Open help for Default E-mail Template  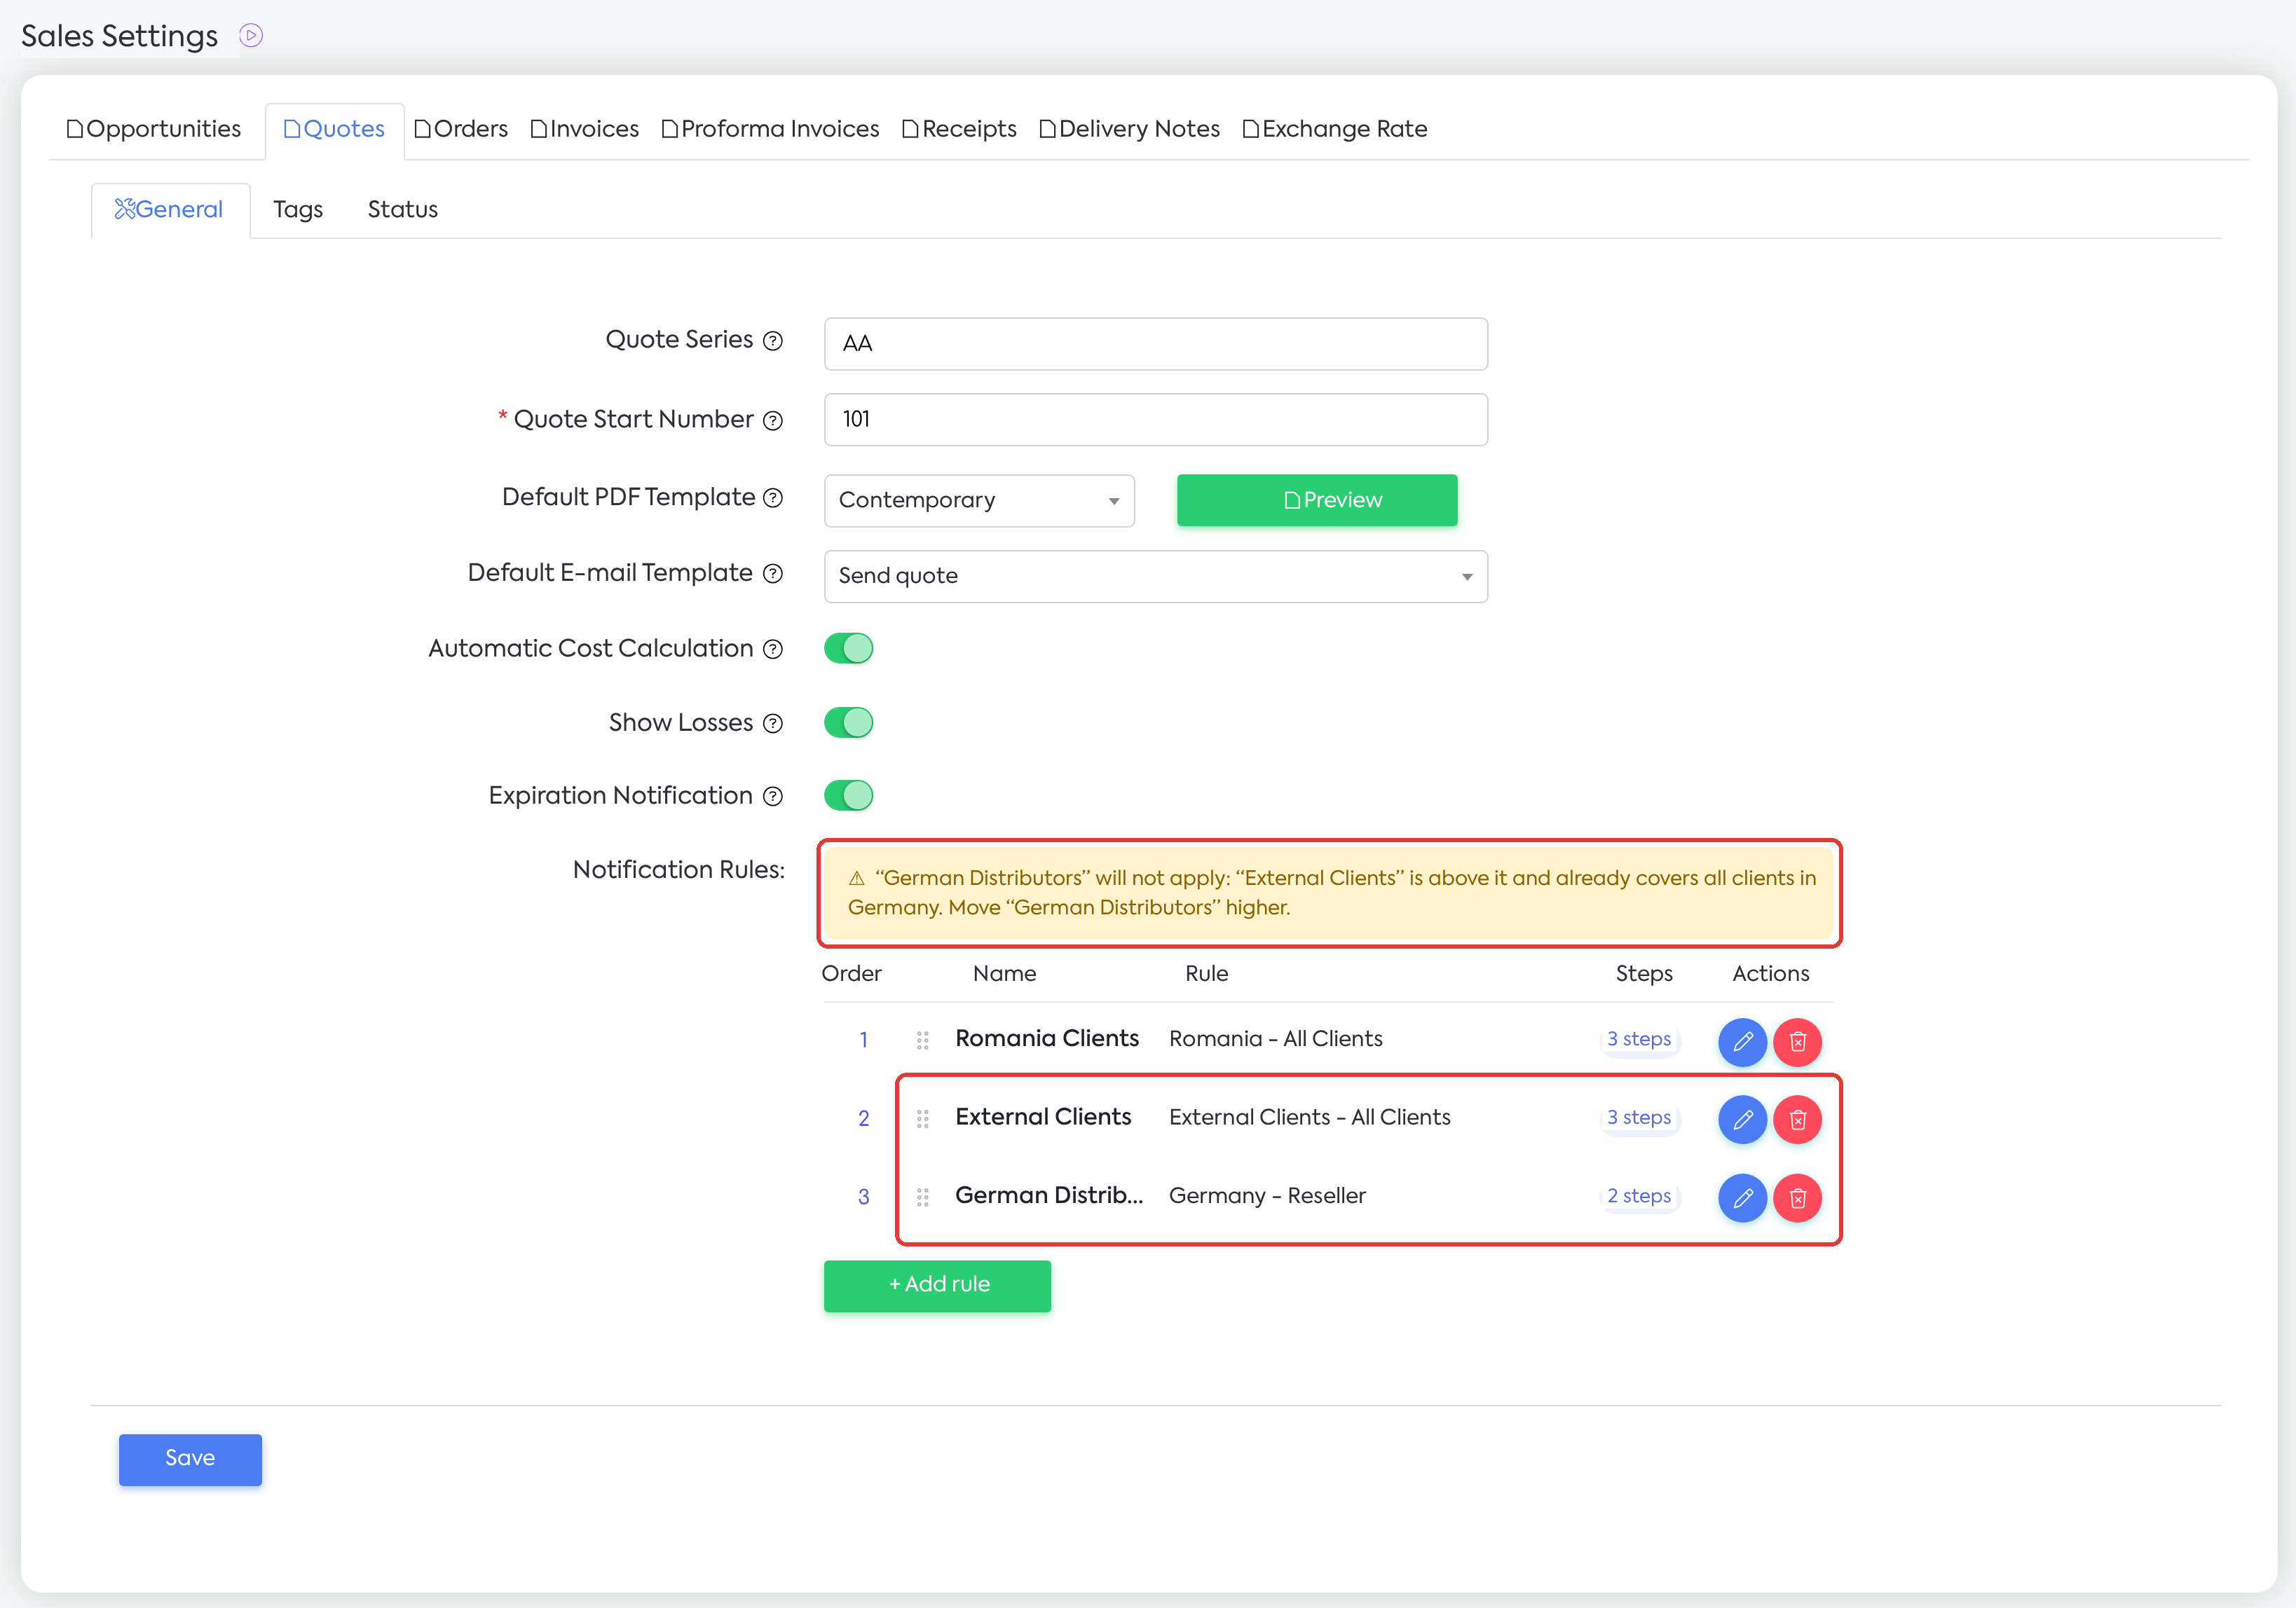(773, 574)
